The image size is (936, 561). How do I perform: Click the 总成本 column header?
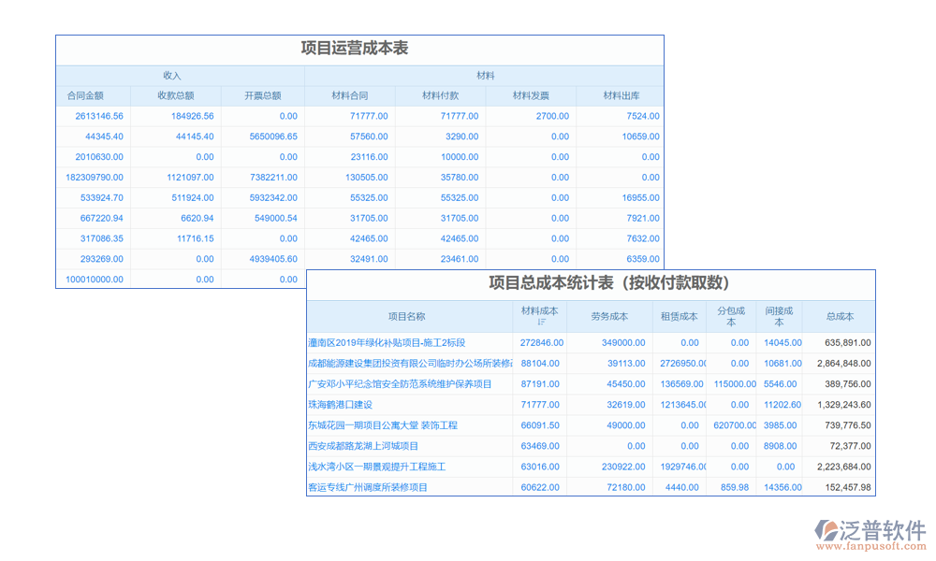tap(840, 316)
